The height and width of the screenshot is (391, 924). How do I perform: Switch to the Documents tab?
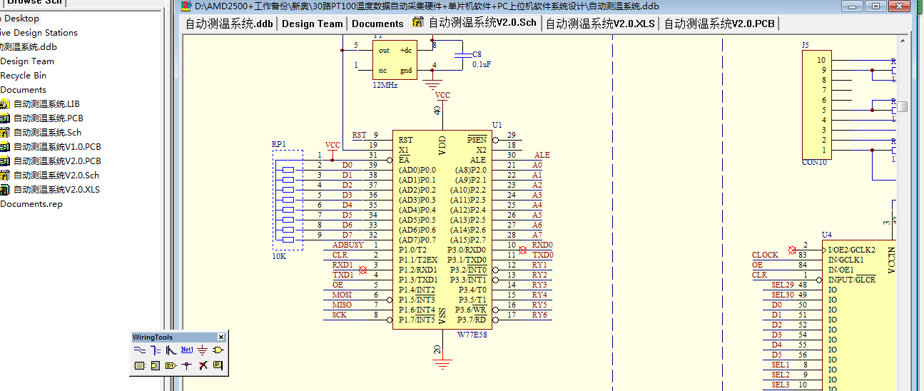[377, 24]
